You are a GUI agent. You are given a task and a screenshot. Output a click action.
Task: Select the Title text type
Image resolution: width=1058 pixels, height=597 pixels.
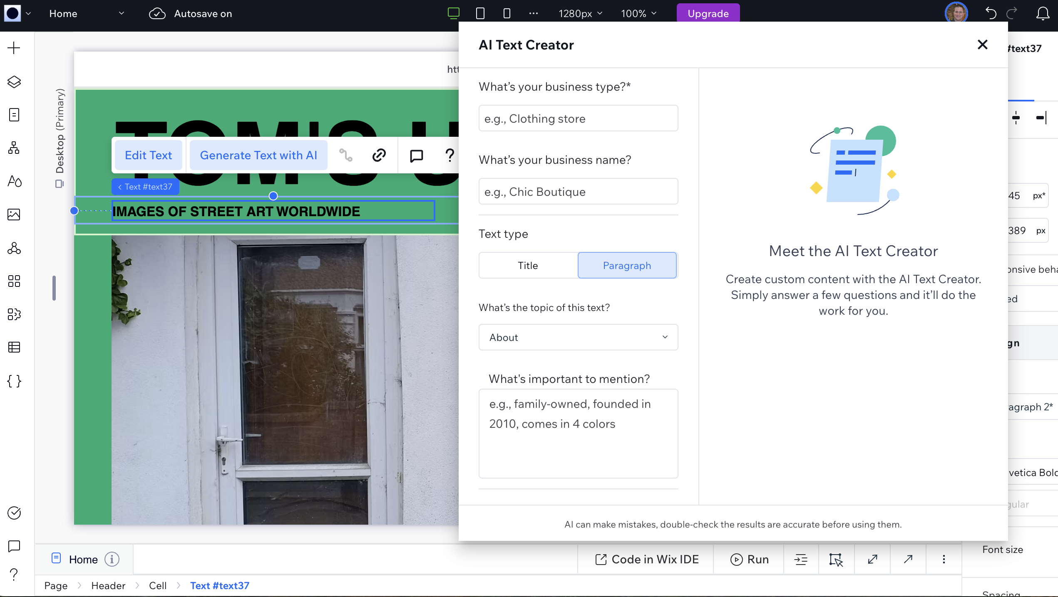coord(528,265)
